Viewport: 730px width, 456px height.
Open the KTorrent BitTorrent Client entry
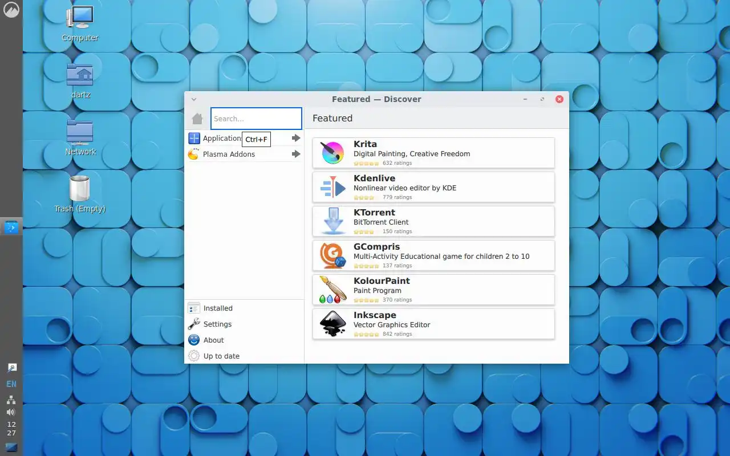[x=433, y=221]
